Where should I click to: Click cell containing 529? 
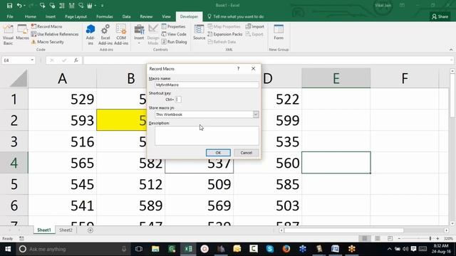62,99
